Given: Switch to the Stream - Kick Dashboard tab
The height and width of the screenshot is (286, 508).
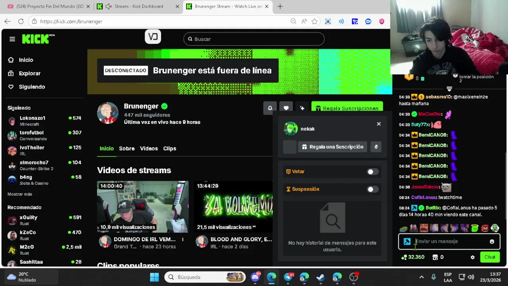Looking at the screenshot, I should [x=138, y=6].
